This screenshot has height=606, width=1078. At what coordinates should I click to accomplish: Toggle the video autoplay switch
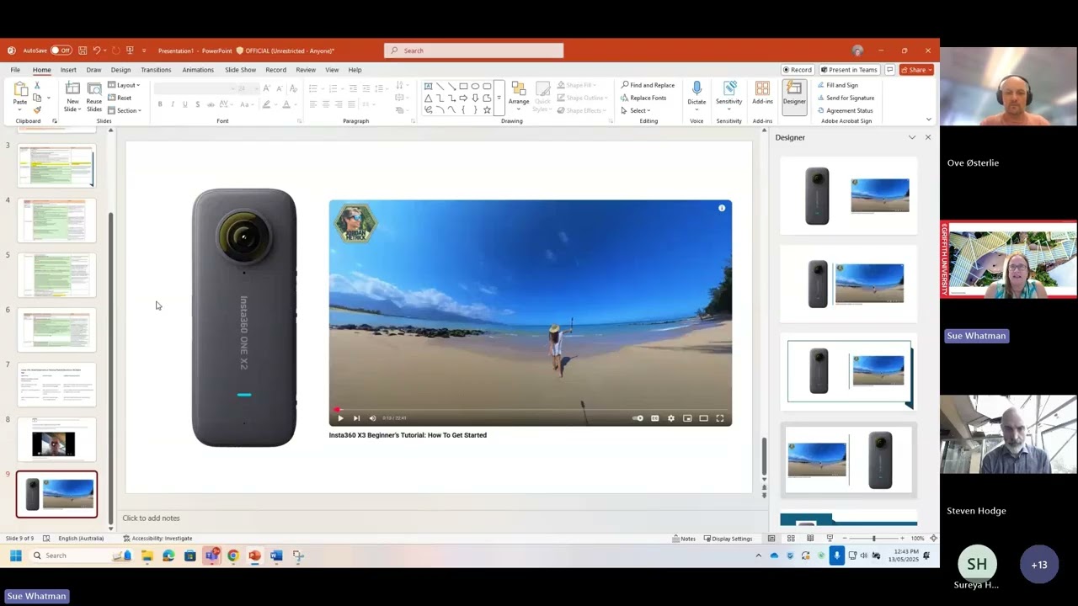point(638,418)
